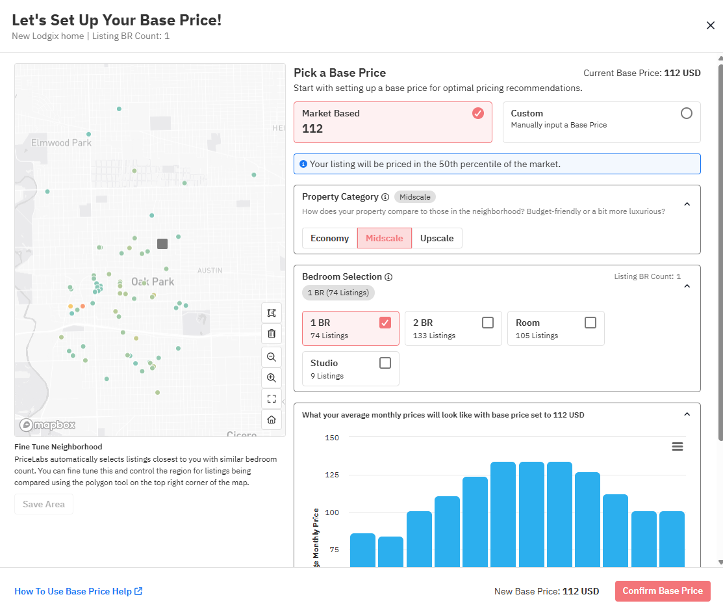Collapse the Property Category section
Image resolution: width=723 pixels, height=612 pixels.
click(687, 204)
